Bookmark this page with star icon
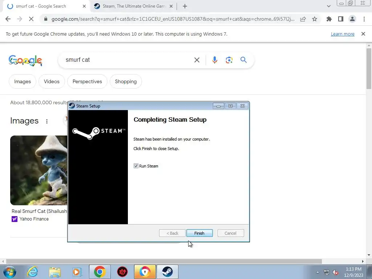The width and height of the screenshot is (372, 279). click(315, 19)
